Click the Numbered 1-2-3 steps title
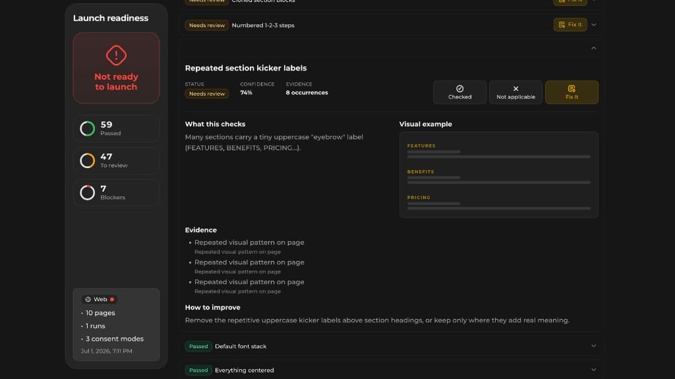The image size is (675, 379). pyautogui.click(x=263, y=25)
